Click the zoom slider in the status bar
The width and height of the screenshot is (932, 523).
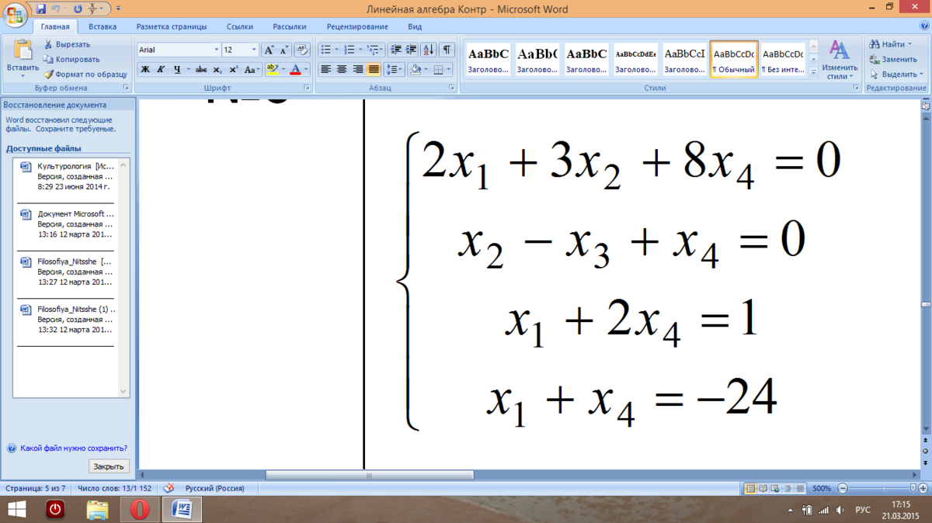pos(876,489)
